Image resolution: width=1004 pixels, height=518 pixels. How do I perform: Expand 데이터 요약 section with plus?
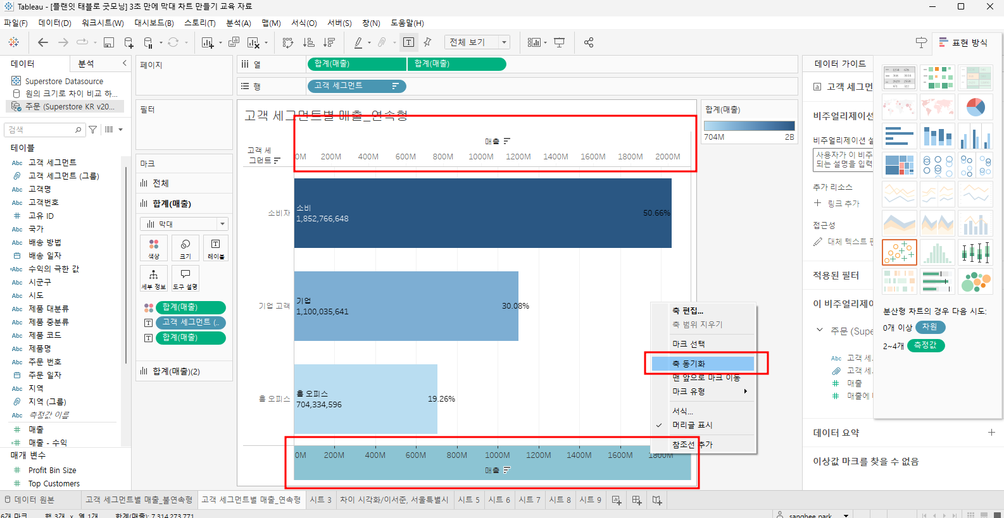[991, 433]
